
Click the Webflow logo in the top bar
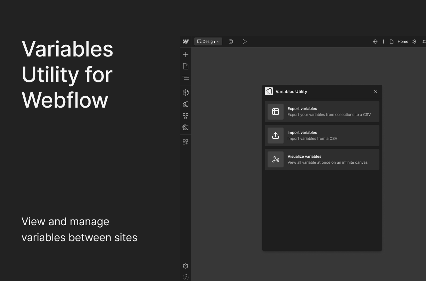pos(185,42)
